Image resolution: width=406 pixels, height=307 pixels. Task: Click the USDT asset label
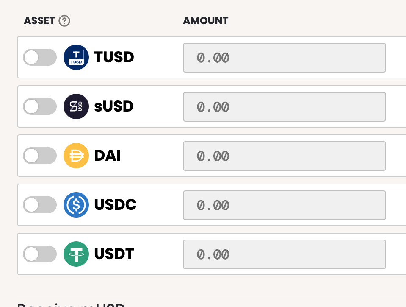click(114, 254)
